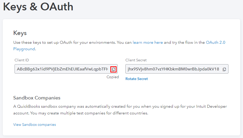Copy the Client Secret to clipboard

coord(224,69)
